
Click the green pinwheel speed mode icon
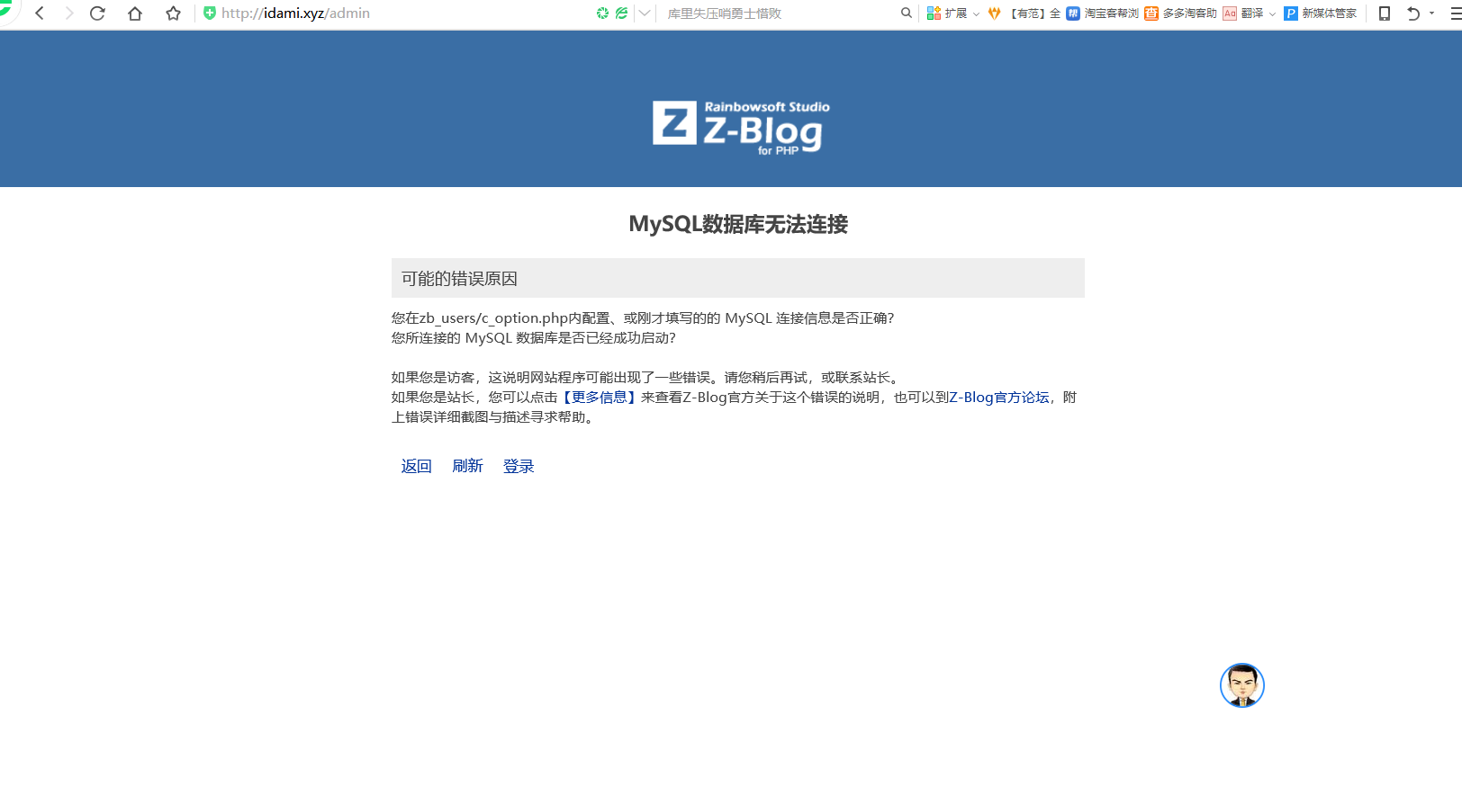pos(602,13)
